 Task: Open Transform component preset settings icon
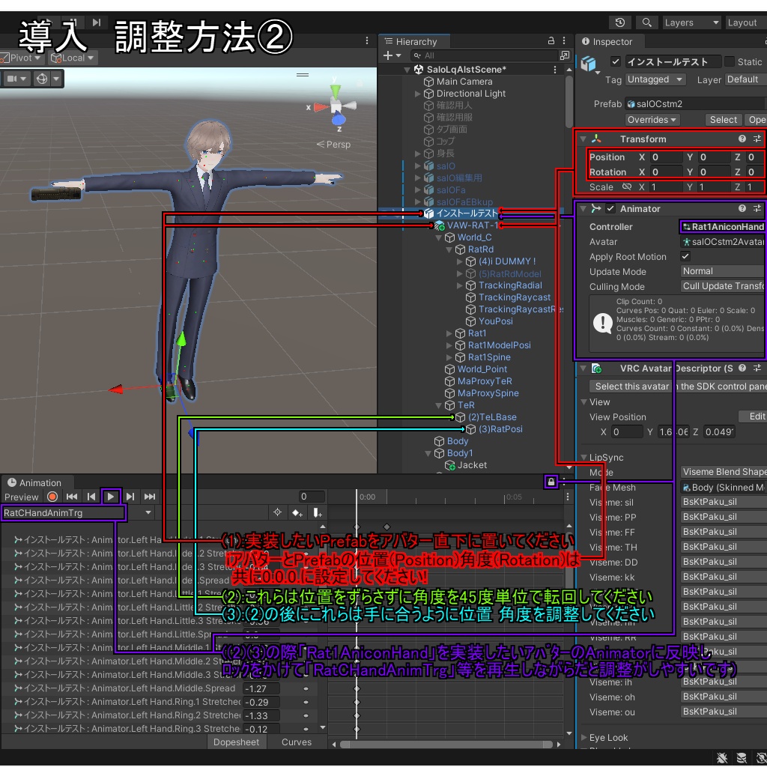click(757, 139)
